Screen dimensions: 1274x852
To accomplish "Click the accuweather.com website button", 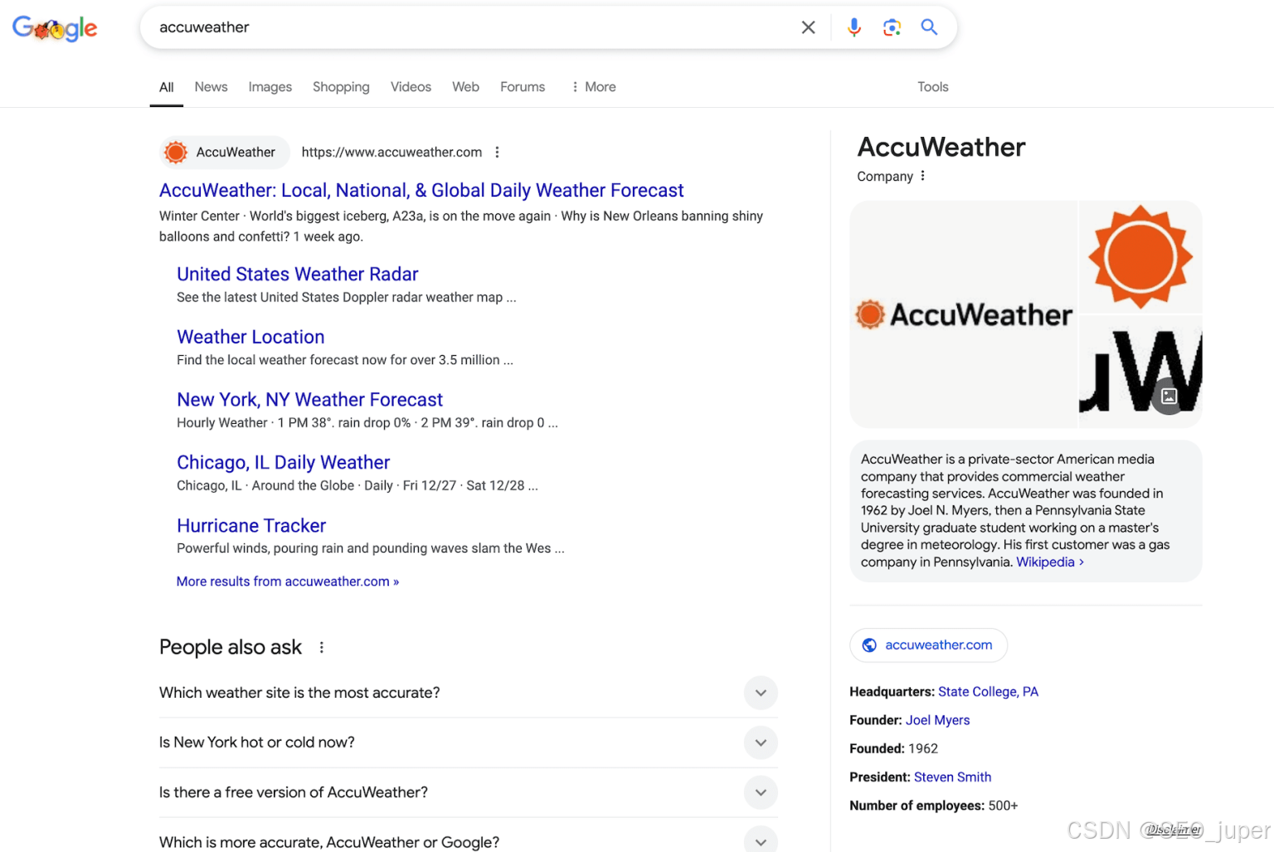I will pos(928,645).
